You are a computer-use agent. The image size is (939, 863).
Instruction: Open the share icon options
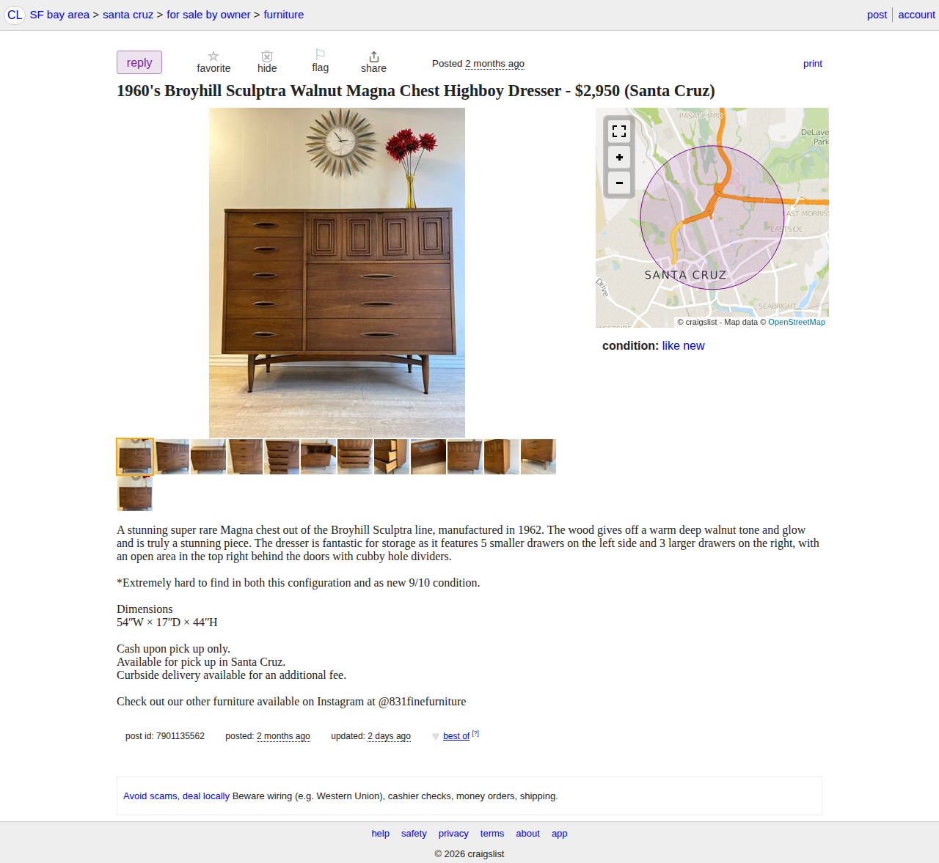point(374,56)
